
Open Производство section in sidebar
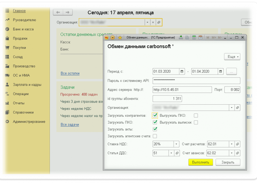click(24, 66)
